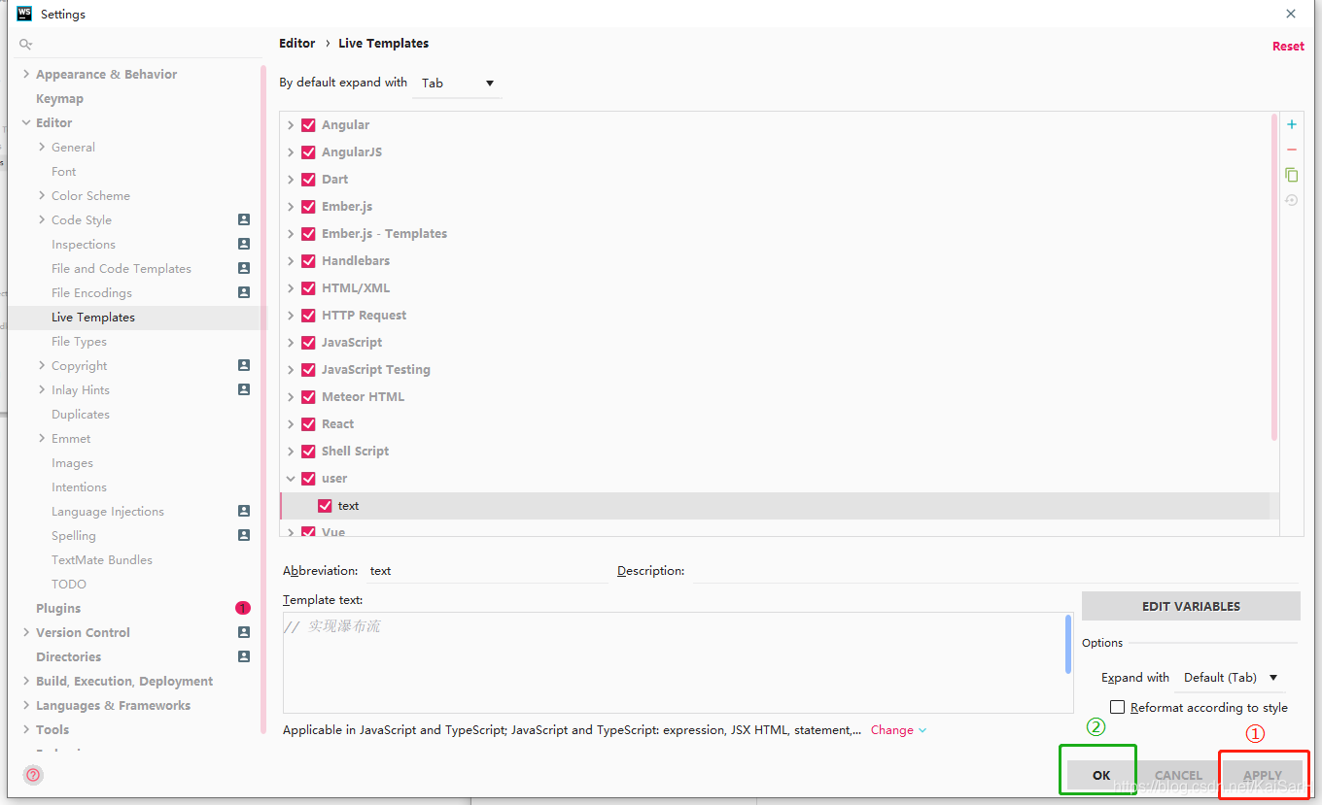
Task: Expand the Emmet settings node
Action: click(x=42, y=438)
